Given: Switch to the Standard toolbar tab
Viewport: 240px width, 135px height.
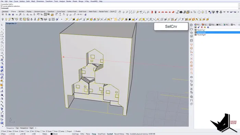Looking at the screenshot, I should (x=5, y=11).
